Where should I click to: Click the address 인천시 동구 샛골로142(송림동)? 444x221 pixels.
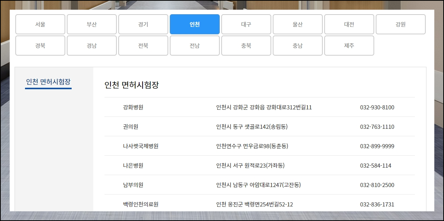(x=252, y=127)
